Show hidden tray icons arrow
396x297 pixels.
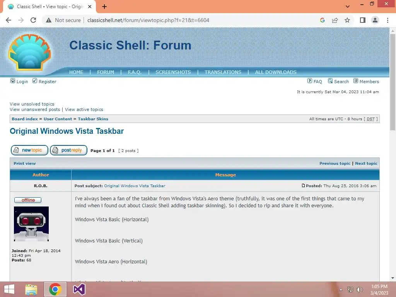click(x=341, y=290)
